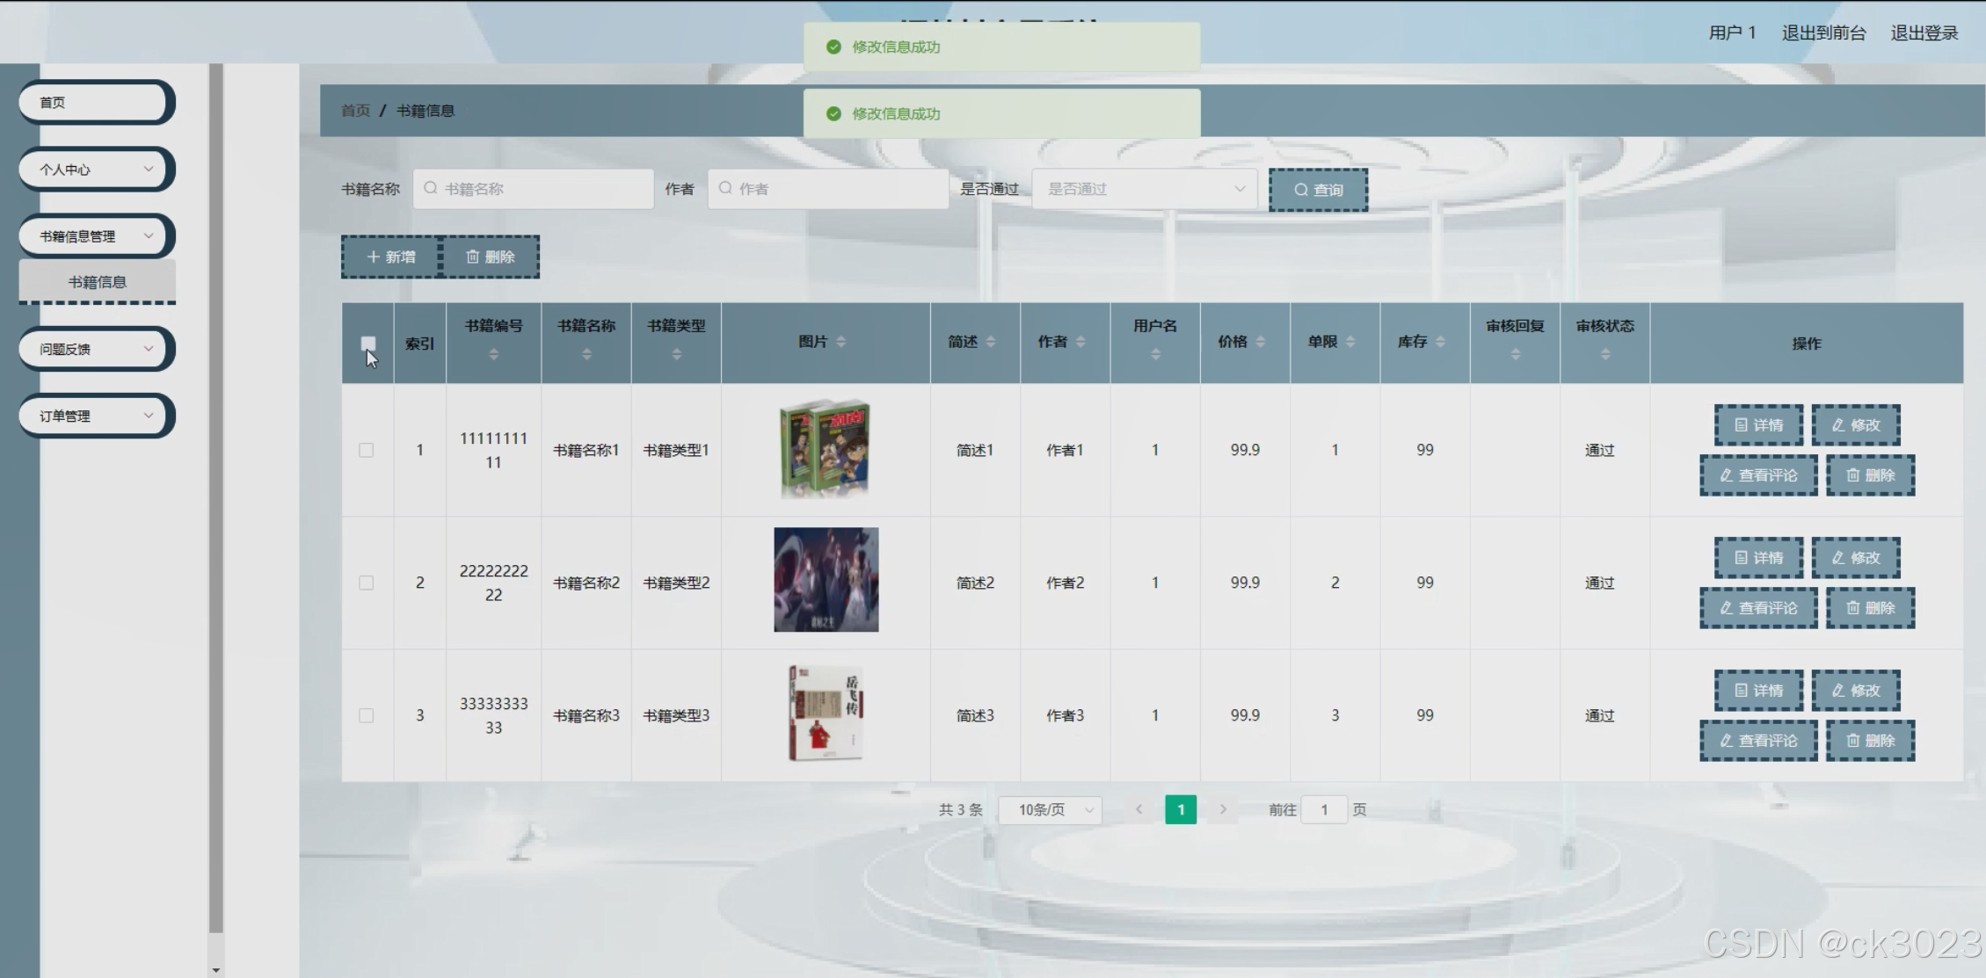Screen dimensions: 1986x978
Task: Toggle select-all checkbox in table header
Action: (368, 344)
